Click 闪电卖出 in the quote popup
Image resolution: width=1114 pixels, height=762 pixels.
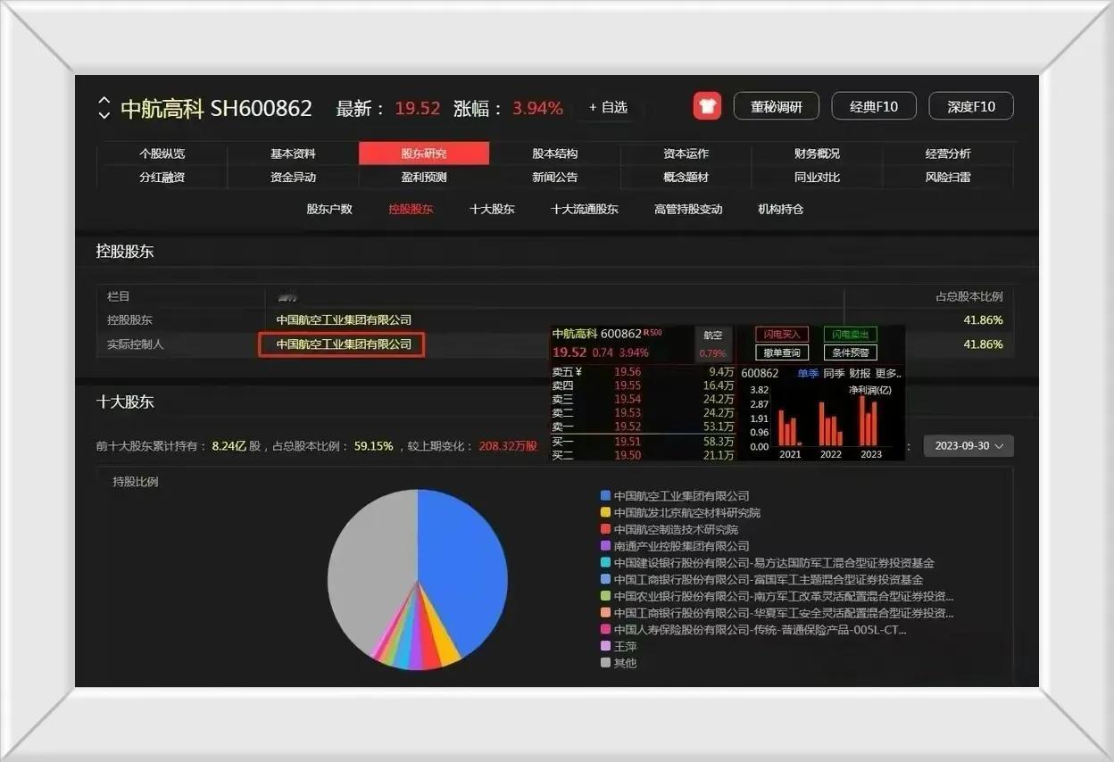coord(850,335)
